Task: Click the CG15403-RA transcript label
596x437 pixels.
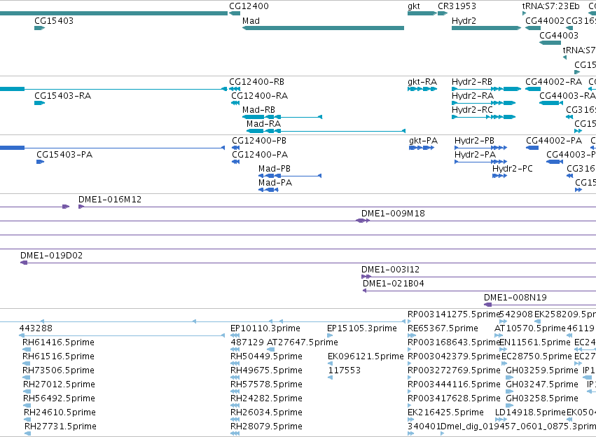Action: [x=63, y=96]
